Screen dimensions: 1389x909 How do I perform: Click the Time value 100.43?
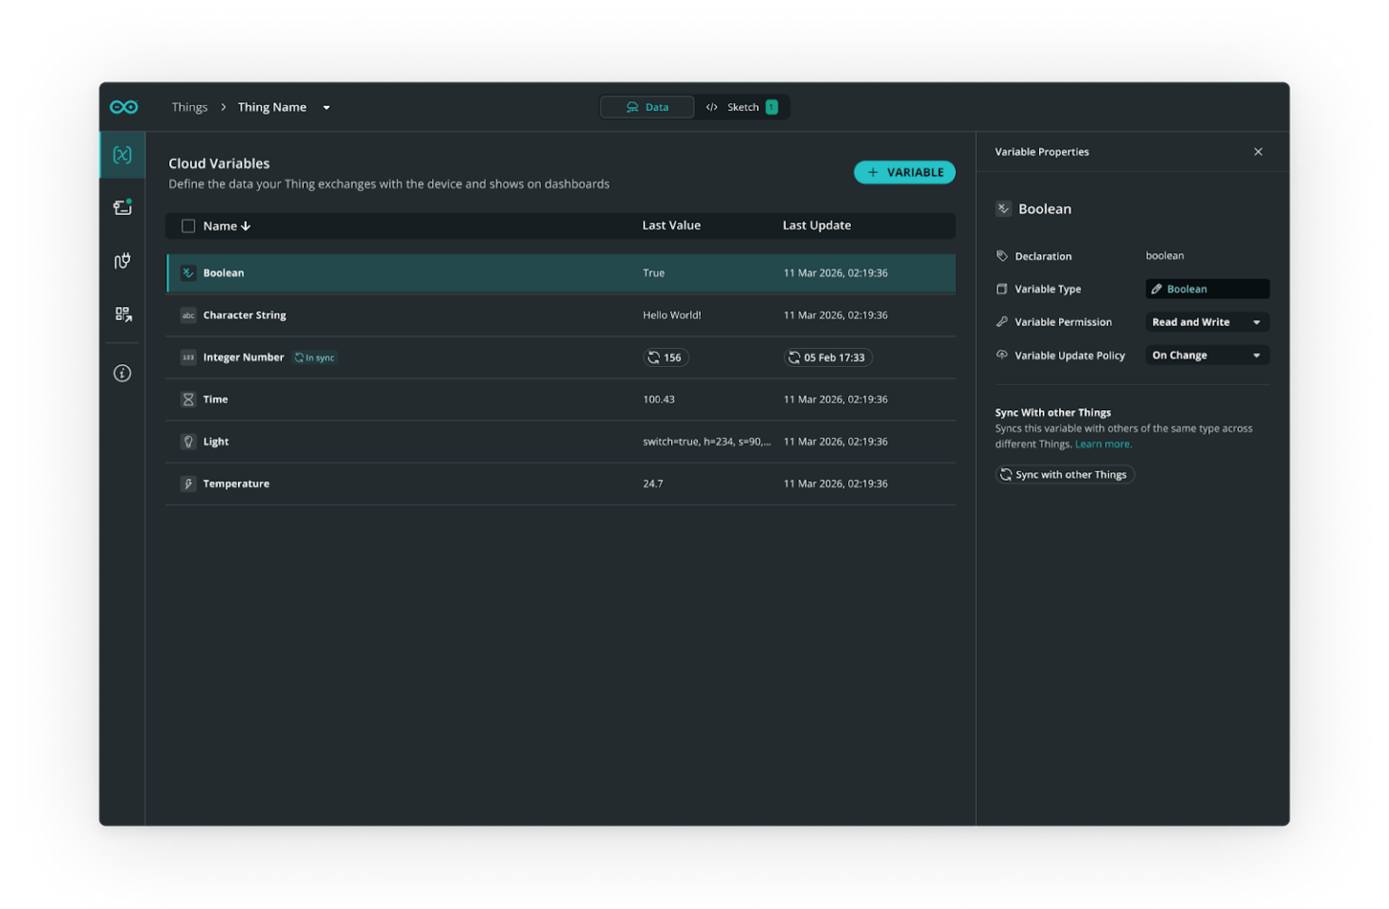pyautogui.click(x=658, y=399)
